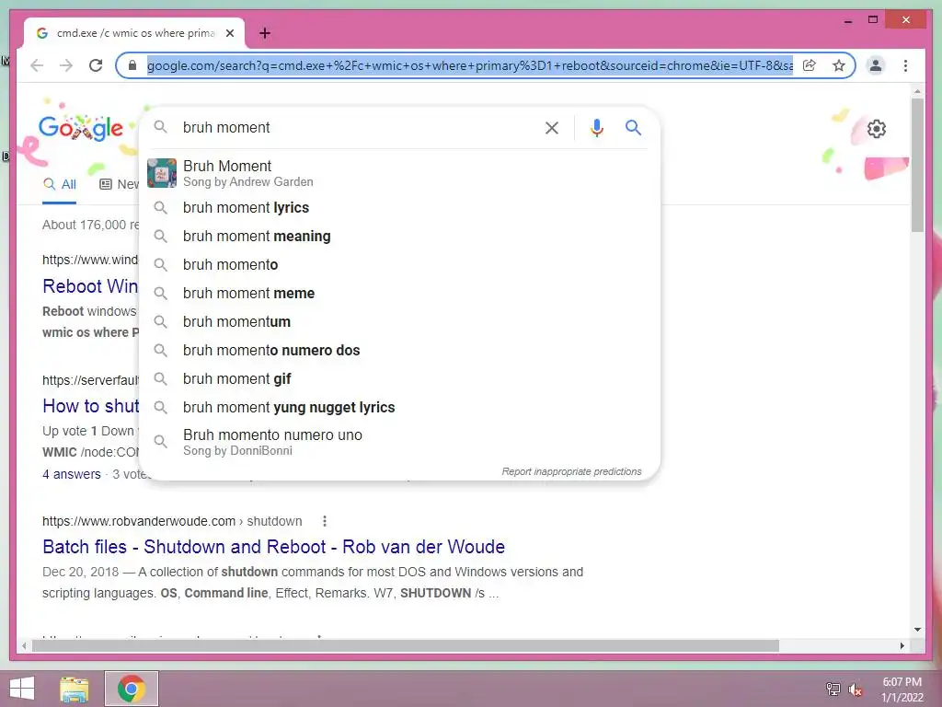Select suggestion bruh moment lyrics
This screenshot has width=942, height=707.
pyautogui.click(x=399, y=207)
